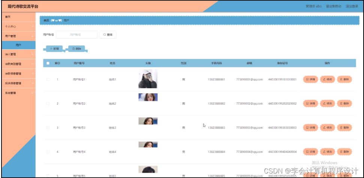Click the 邮箱 column header
364x178 pixels.
[x=250, y=63]
